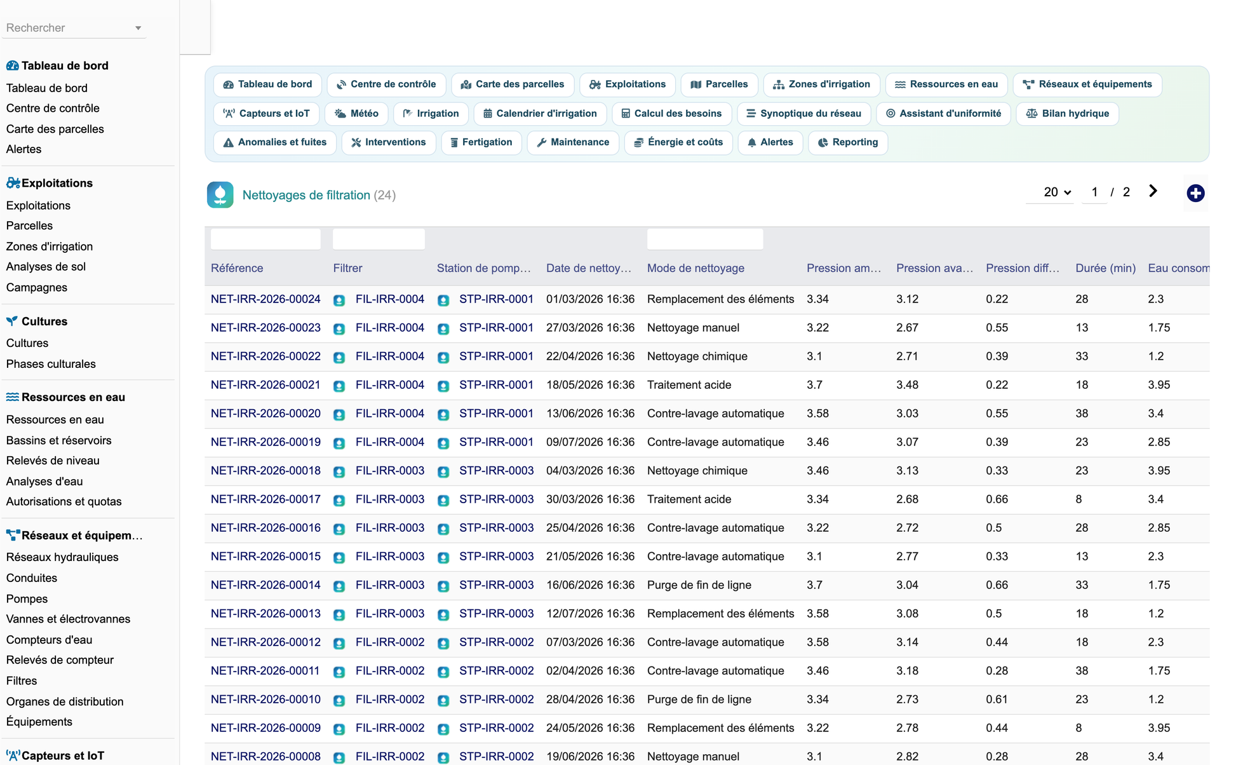Open the Fertigation button
The width and height of the screenshot is (1236, 765).
coord(481,142)
